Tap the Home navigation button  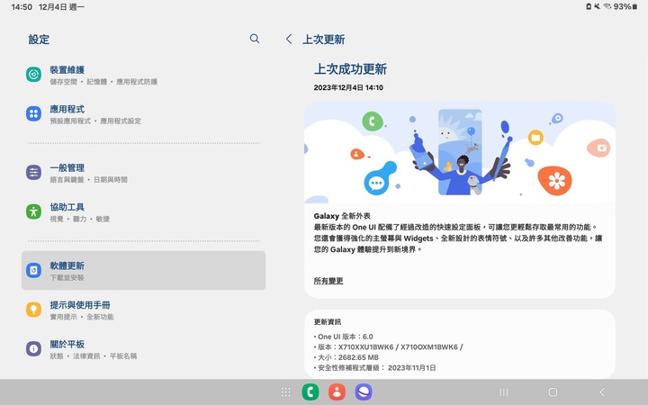click(553, 392)
